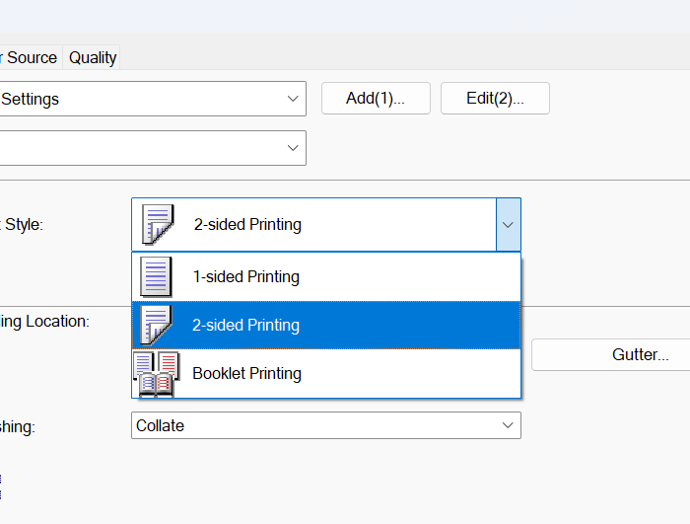Viewport: 690px width, 524px height.
Task: Click the Collate text in the finishing box
Action: tap(160, 425)
